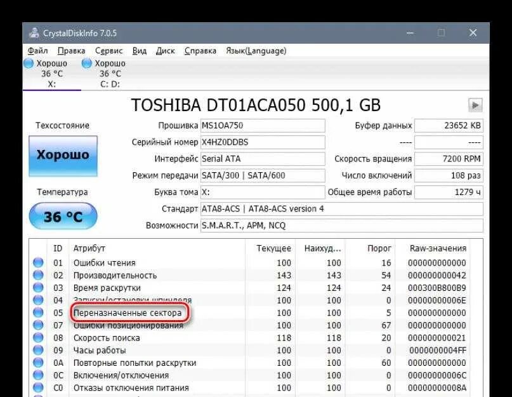Click the Raw-значения column header
Image resolution: width=512 pixels, height=397 pixels.
[431, 248]
